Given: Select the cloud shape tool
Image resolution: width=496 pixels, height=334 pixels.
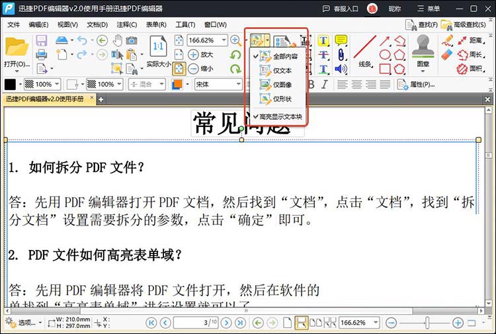Looking at the screenshot, I should tap(400, 69).
